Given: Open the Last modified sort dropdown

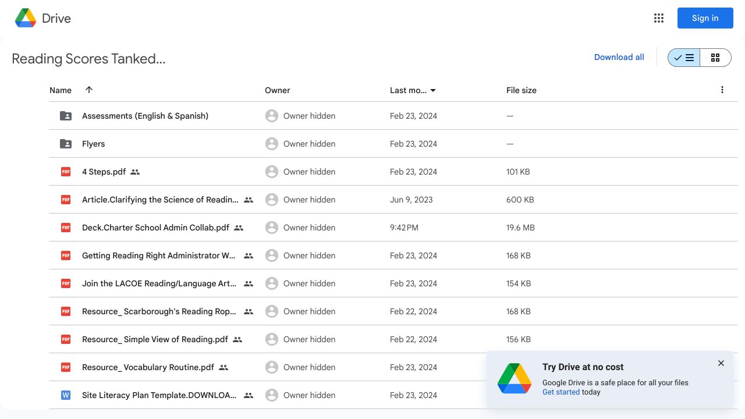Looking at the screenshot, I should 433,90.
